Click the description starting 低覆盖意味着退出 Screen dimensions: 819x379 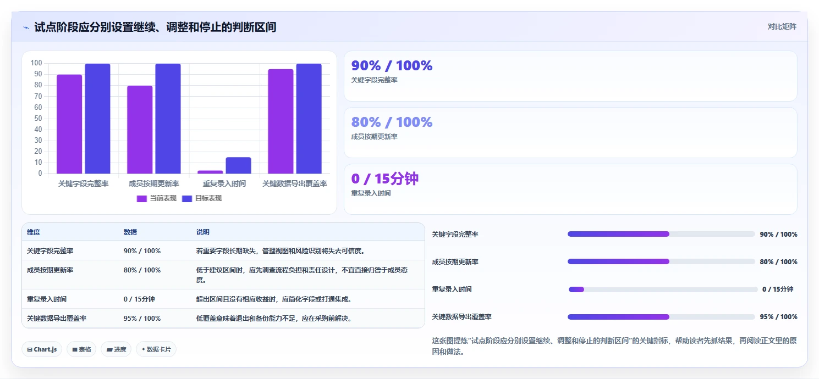pyautogui.click(x=274, y=318)
